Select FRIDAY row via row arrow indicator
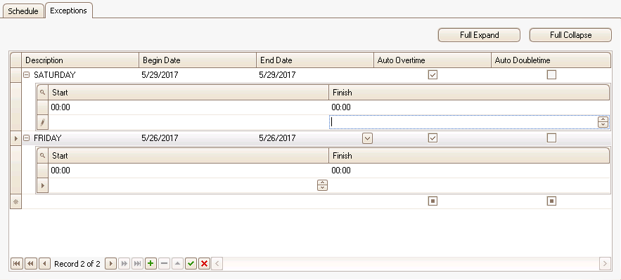The height and width of the screenshot is (280, 621). click(16, 138)
